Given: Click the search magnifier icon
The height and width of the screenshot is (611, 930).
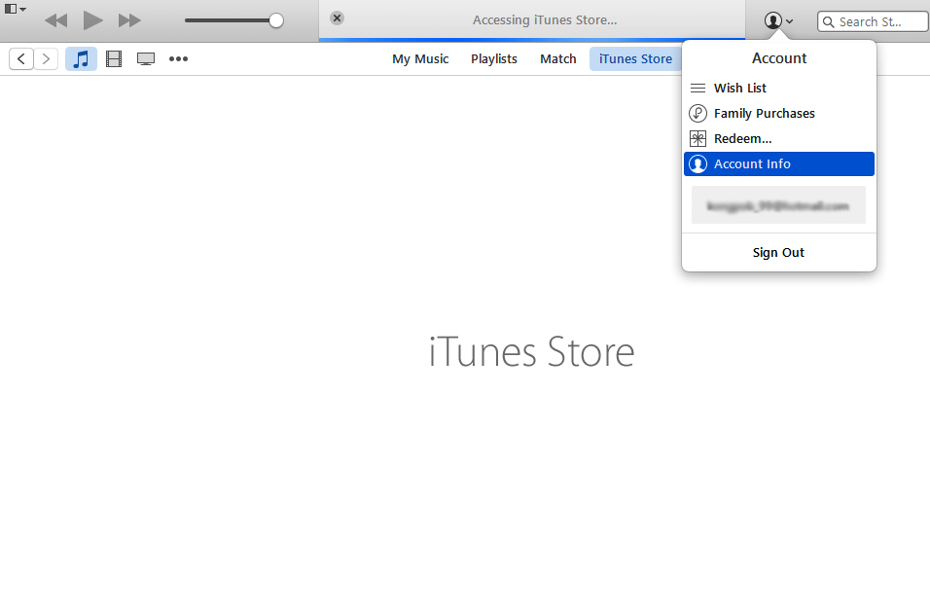Looking at the screenshot, I should click(x=828, y=22).
